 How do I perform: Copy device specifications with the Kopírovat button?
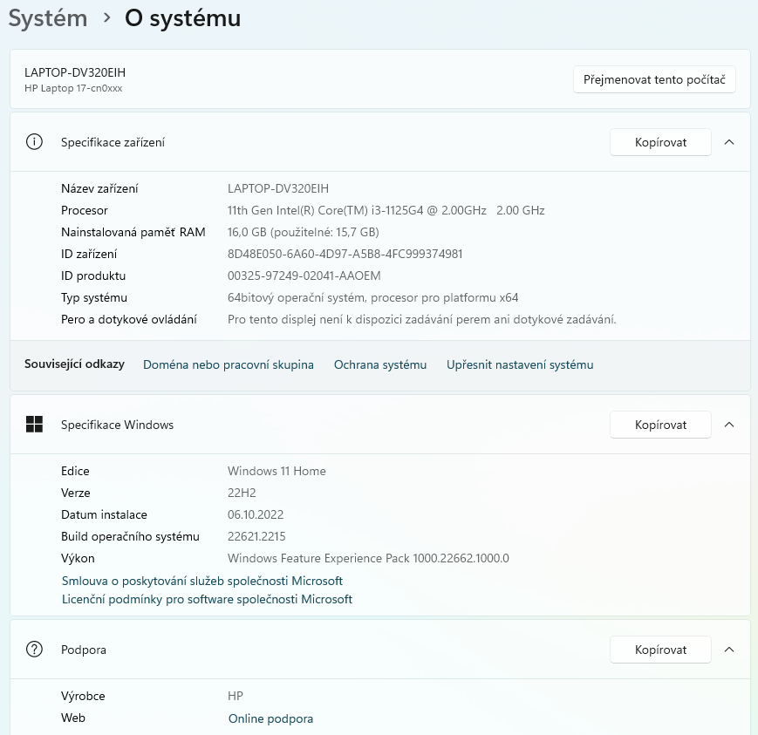tap(660, 142)
